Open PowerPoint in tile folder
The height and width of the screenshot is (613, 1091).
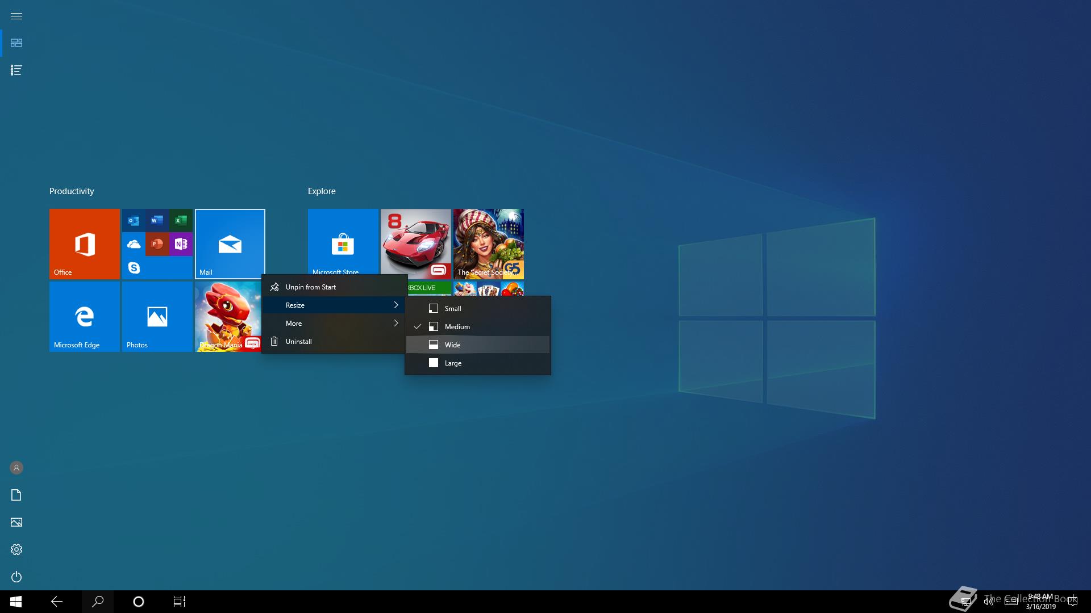tap(157, 244)
